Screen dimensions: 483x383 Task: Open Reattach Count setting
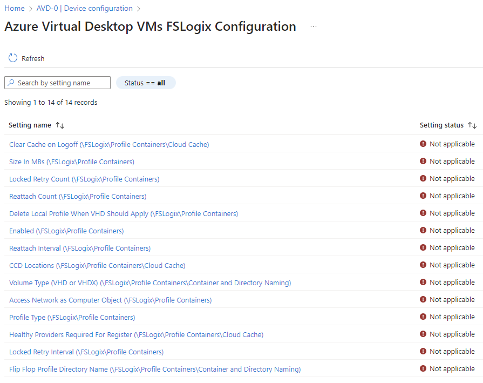78,196
